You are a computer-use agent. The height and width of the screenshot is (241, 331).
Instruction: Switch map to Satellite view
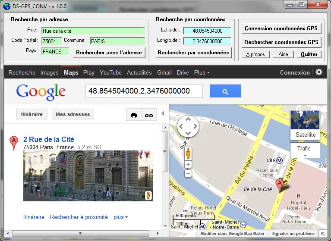[x=305, y=125]
